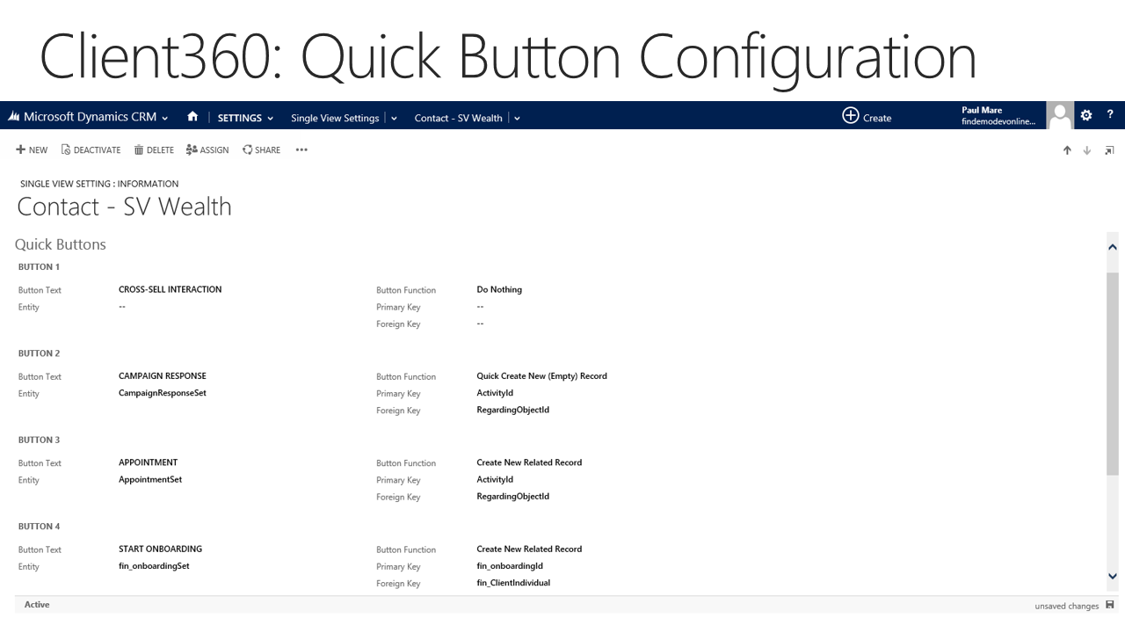Go to next record with down arrow
Viewport: 1125px width, 633px height.
tap(1087, 150)
